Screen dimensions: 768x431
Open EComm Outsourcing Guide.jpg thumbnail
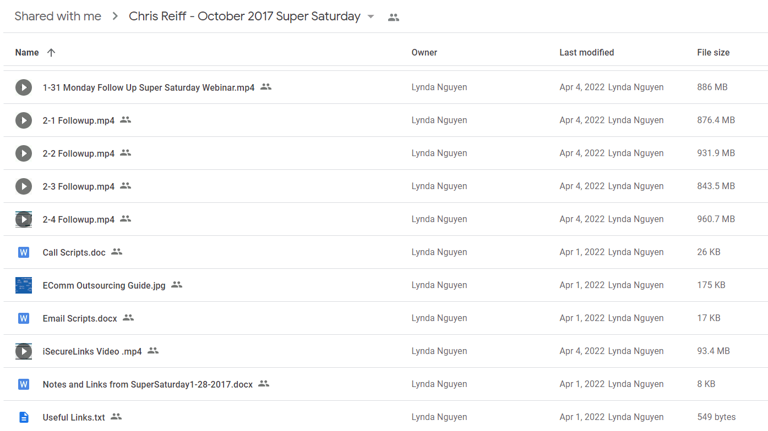point(24,285)
